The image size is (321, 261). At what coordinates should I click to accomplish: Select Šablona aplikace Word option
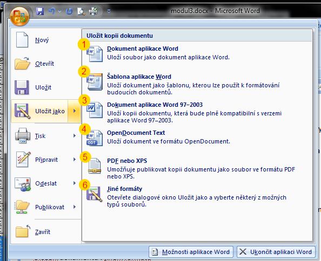coord(139,77)
